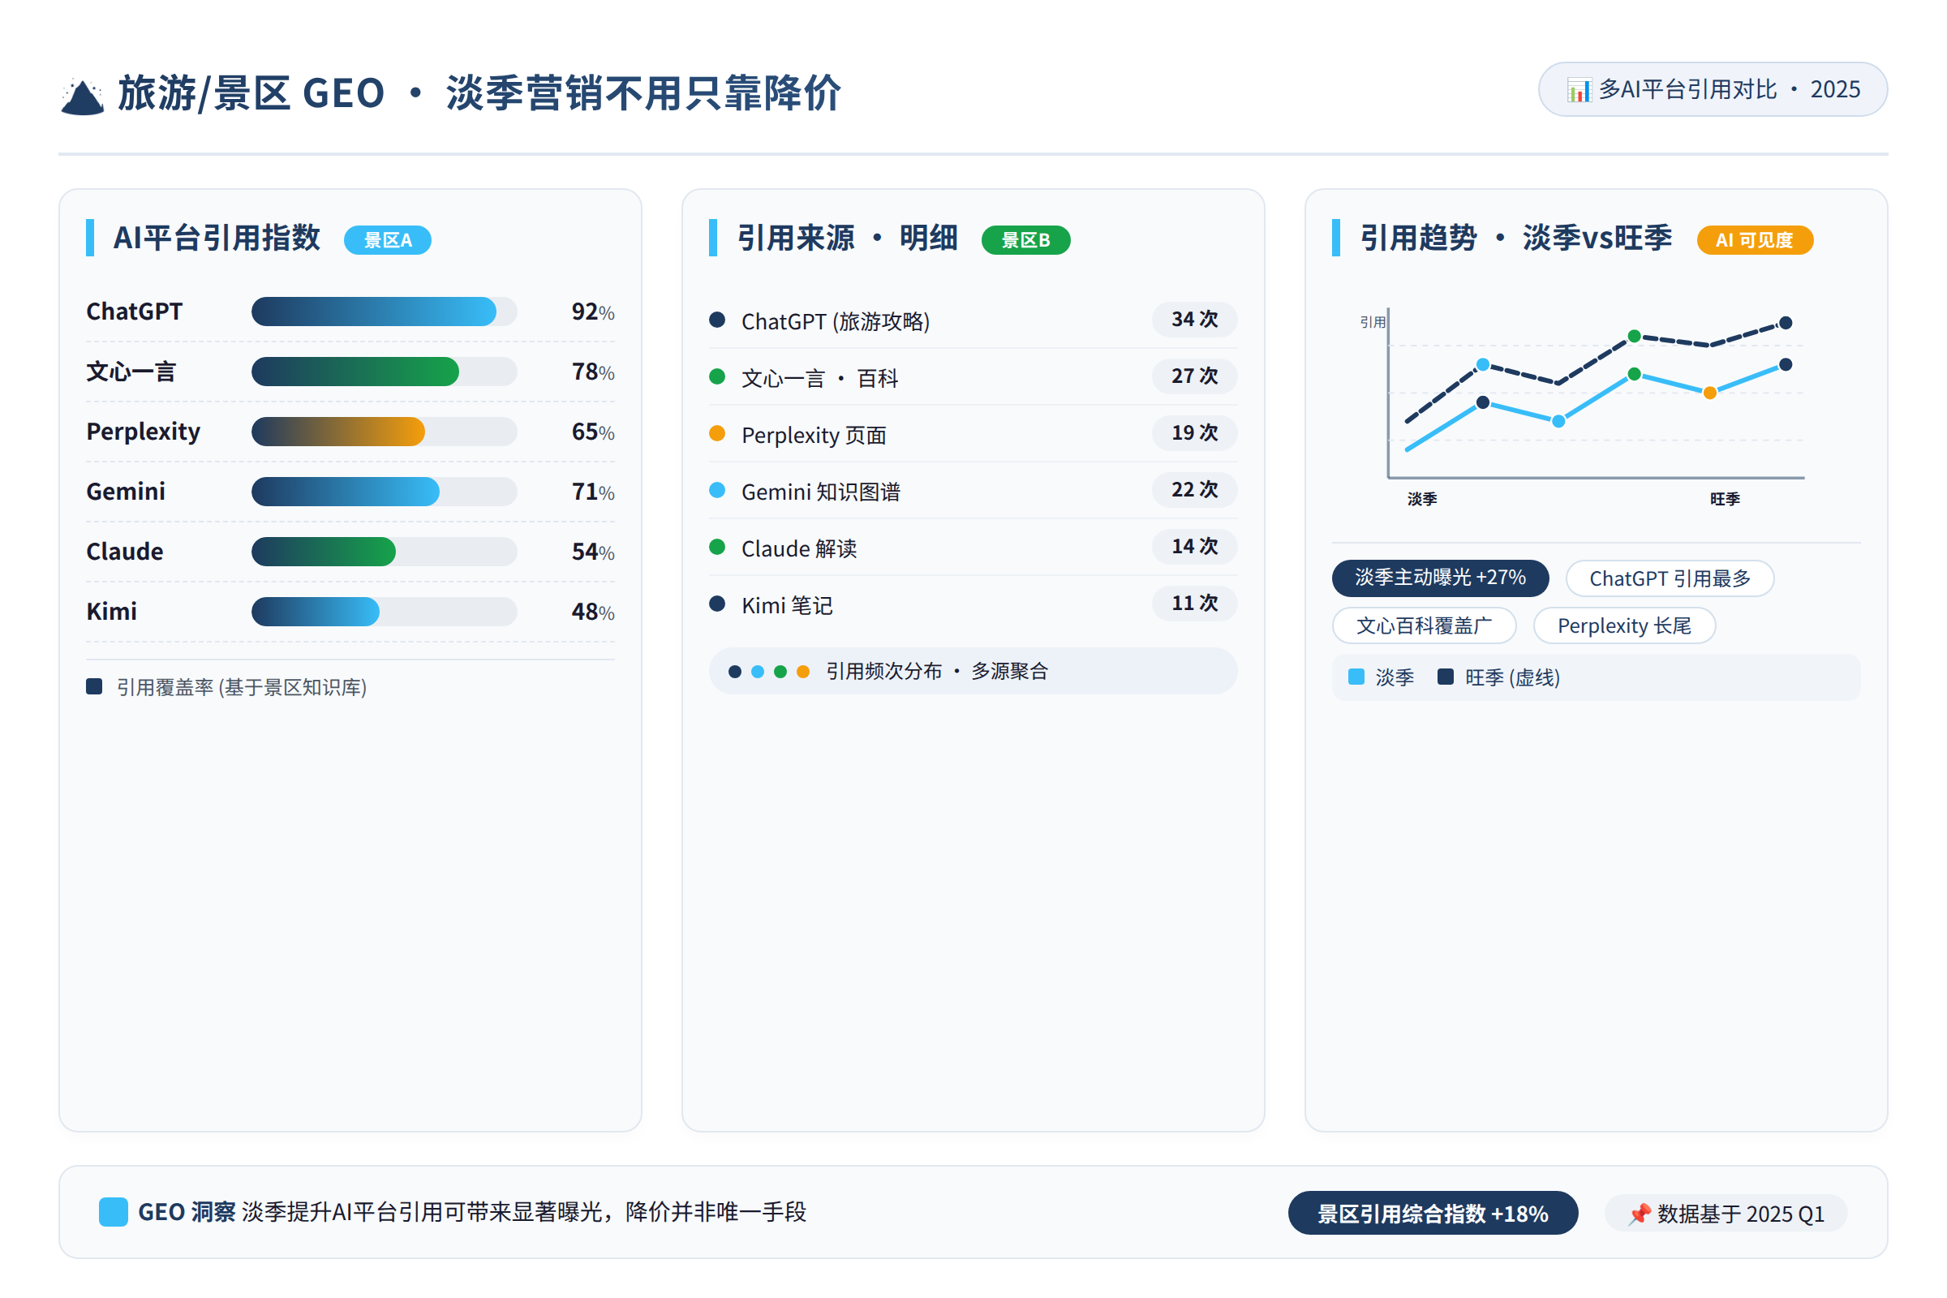Click the pushpin icon near 数据基于 2025 Q1

(x=1640, y=1214)
